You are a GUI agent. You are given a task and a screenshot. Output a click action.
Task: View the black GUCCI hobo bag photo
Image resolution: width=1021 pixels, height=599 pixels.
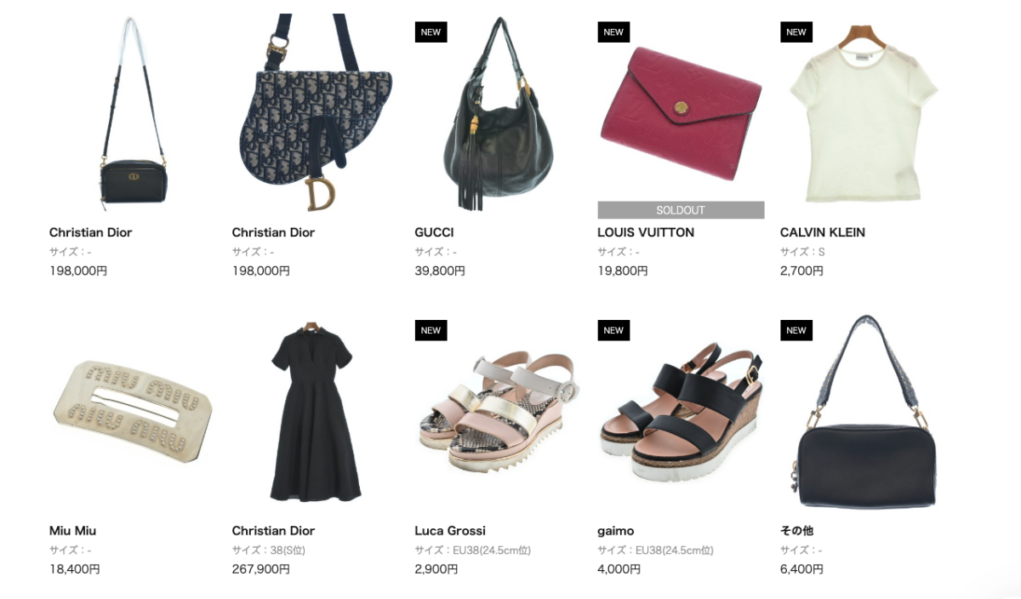(498, 114)
